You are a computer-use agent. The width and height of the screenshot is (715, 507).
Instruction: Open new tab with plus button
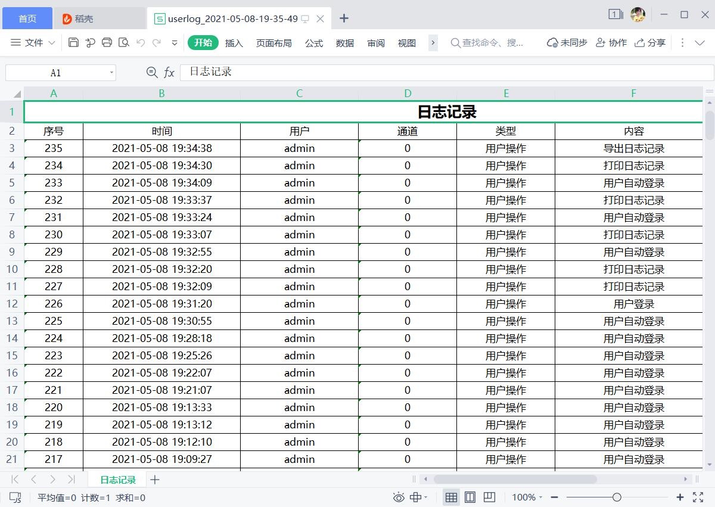click(x=344, y=18)
